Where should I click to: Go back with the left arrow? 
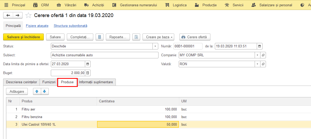point(8,15)
